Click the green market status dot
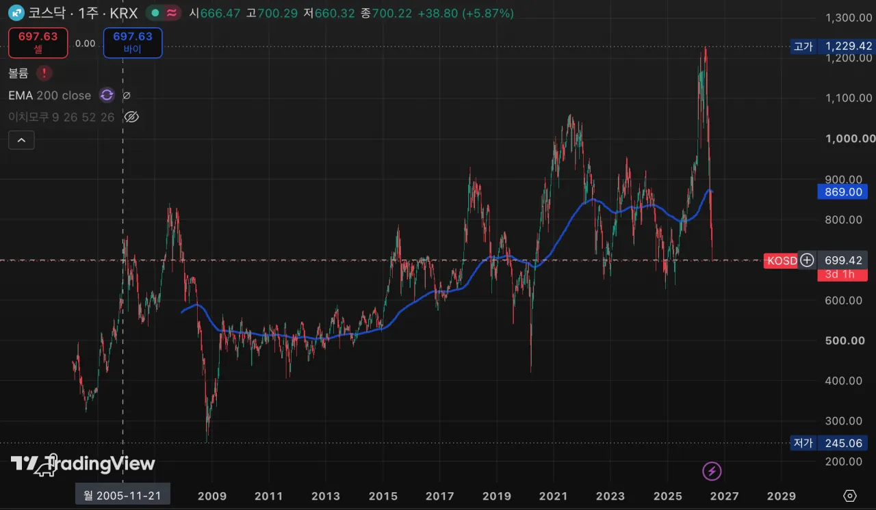Screen dimensions: 876x510 [x=155, y=13]
